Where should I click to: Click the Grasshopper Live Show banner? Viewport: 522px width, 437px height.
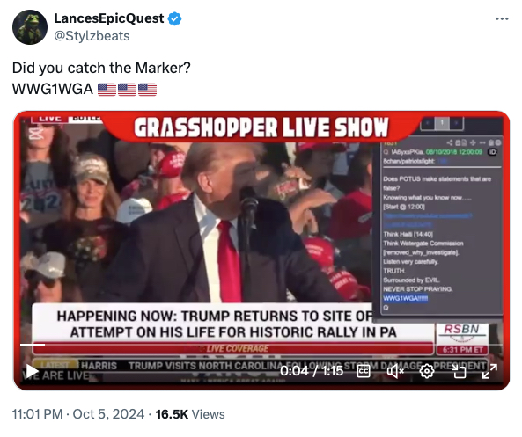261,127
